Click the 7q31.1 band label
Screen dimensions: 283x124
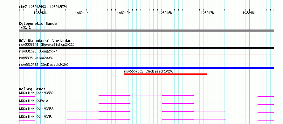[x=25, y=27]
